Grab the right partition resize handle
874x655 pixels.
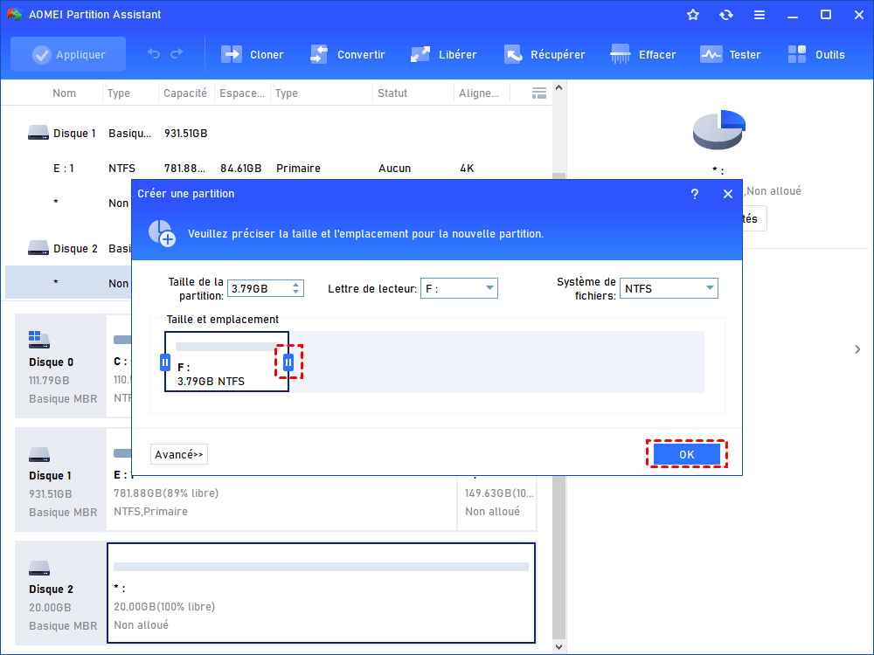[x=288, y=362]
